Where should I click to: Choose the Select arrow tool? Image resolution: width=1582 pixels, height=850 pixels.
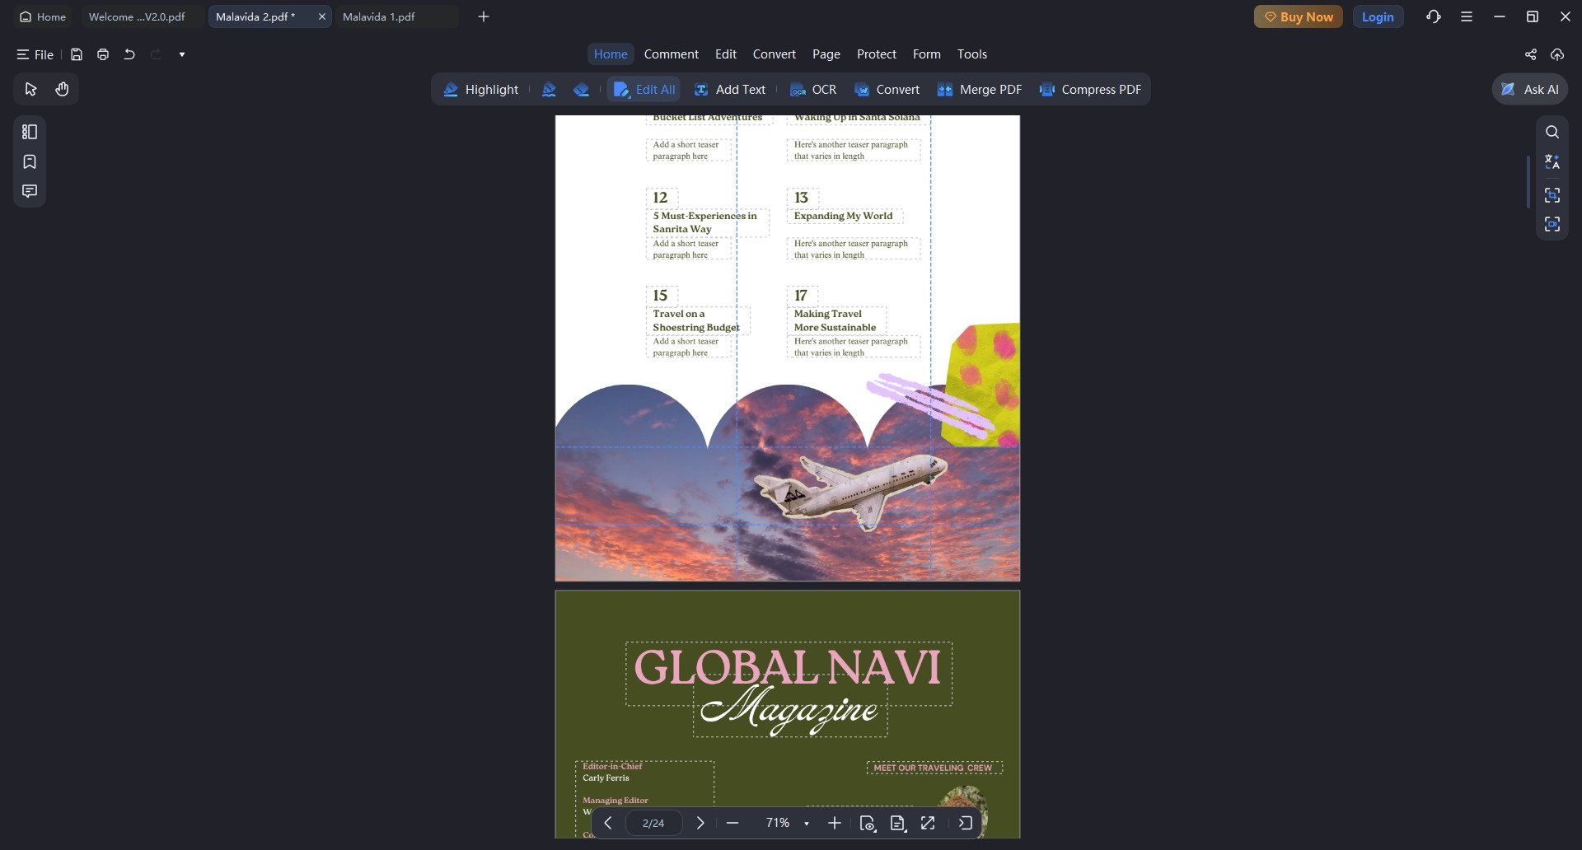31,89
